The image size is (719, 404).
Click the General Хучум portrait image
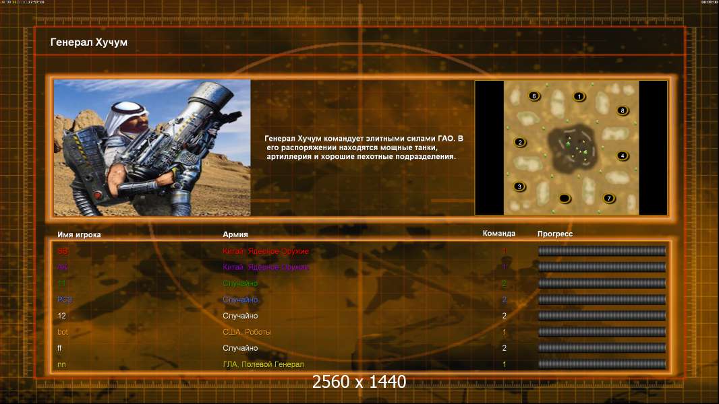pos(152,147)
